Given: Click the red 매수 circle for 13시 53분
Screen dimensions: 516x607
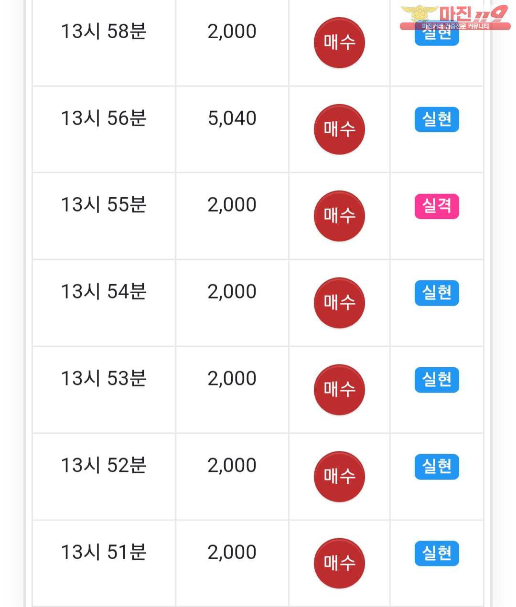Looking at the screenshot, I should pos(339,390).
